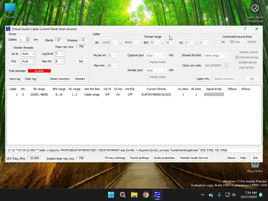The width and height of the screenshot is (268, 201).
Task: Click the title bar help question mark
Action: (245, 29)
